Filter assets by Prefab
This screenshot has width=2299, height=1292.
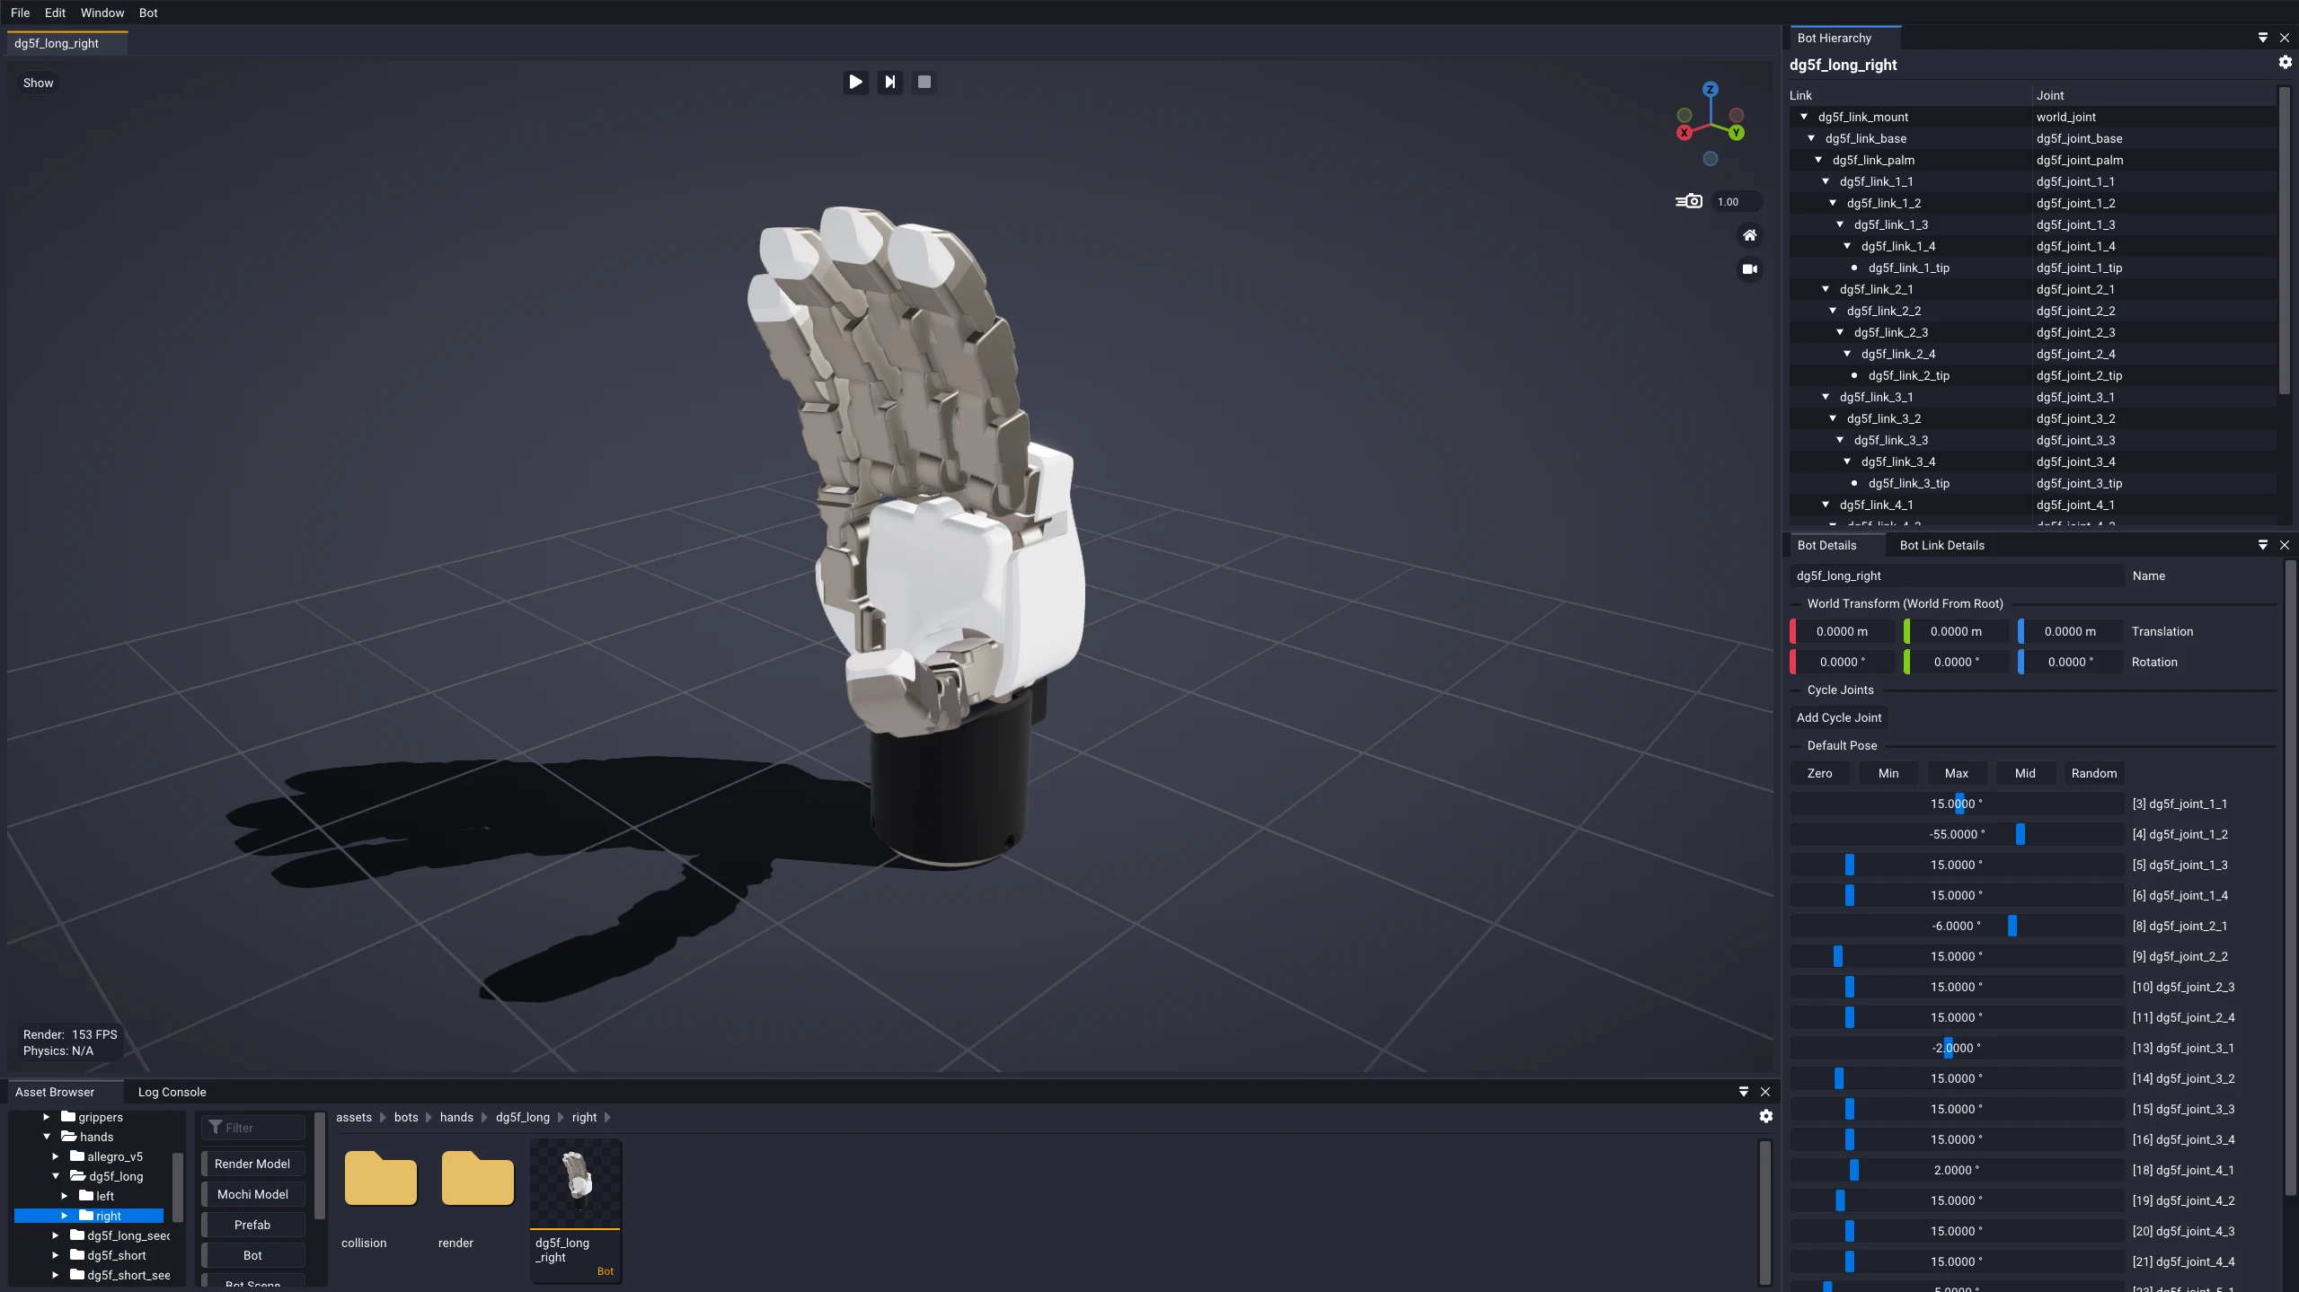pyautogui.click(x=252, y=1225)
